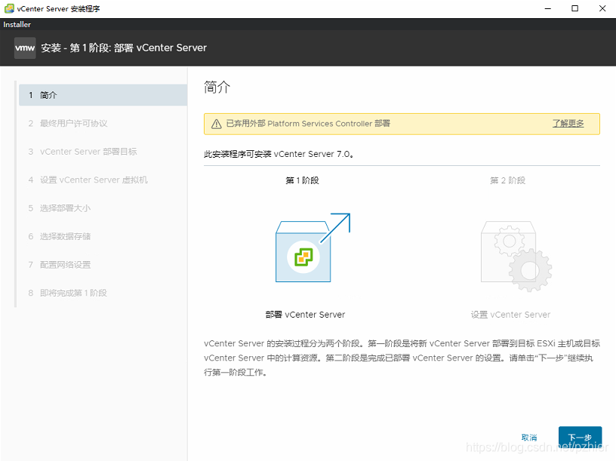Click the vCenter installer title bar icon

tap(8, 8)
